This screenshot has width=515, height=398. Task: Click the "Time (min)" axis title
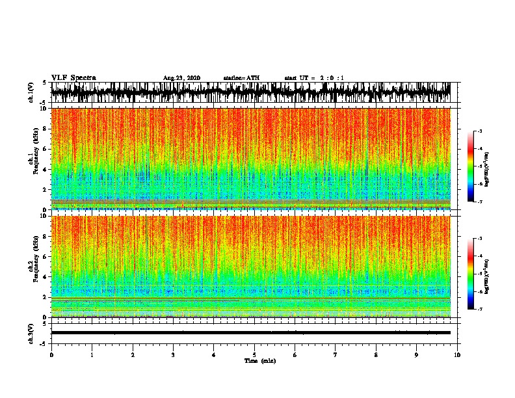260,361
